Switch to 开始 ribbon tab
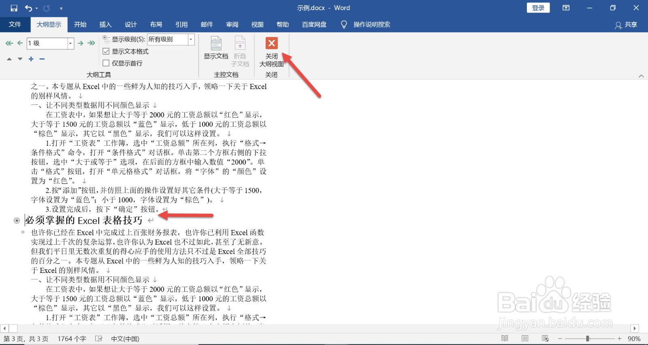Image resolution: width=648 pixels, height=345 pixels. 80,24
